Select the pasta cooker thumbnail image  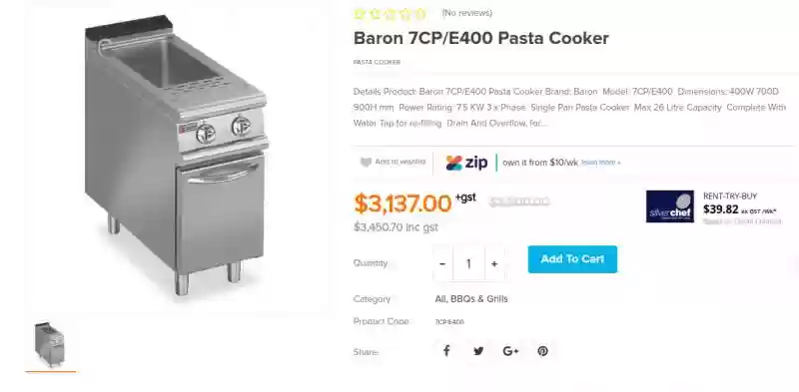pyautogui.click(x=50, y=345)
